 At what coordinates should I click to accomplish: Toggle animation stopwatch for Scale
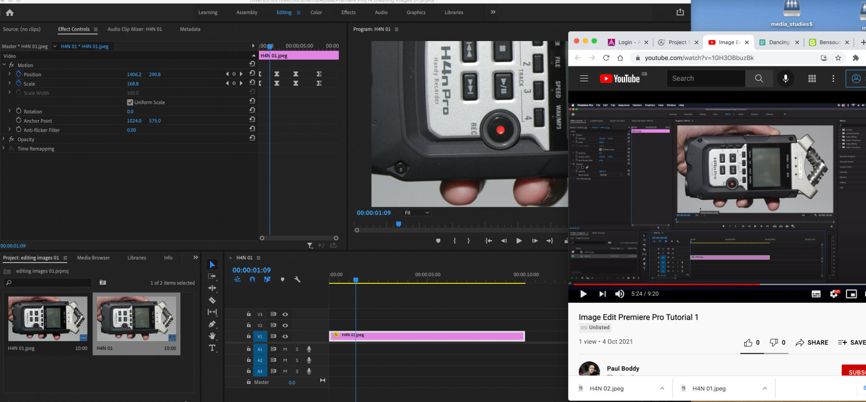click(x=19, y=83)
